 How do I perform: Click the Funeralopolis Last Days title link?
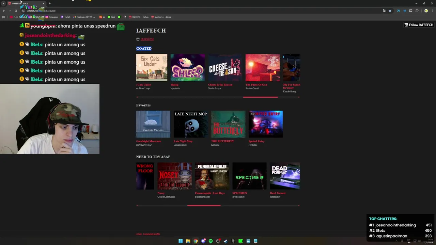pyautogui.click(x=210, y=193)
